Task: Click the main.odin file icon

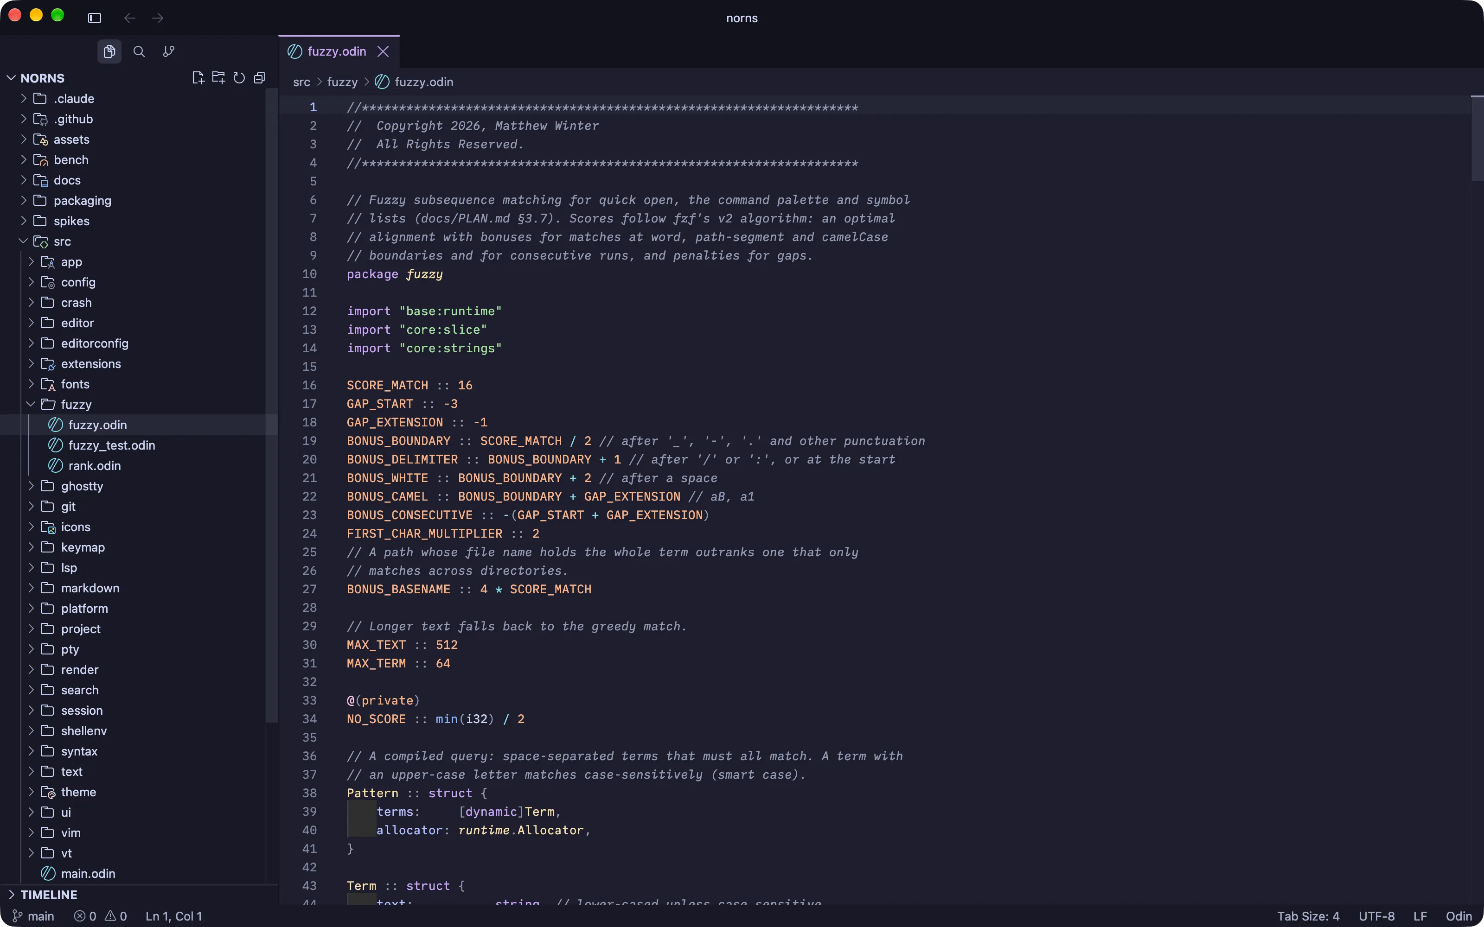Action: (x=48, y=874)
